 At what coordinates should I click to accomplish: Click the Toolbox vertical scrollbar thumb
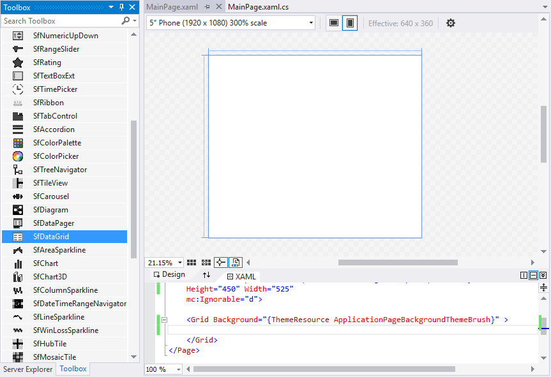(133, 189)
